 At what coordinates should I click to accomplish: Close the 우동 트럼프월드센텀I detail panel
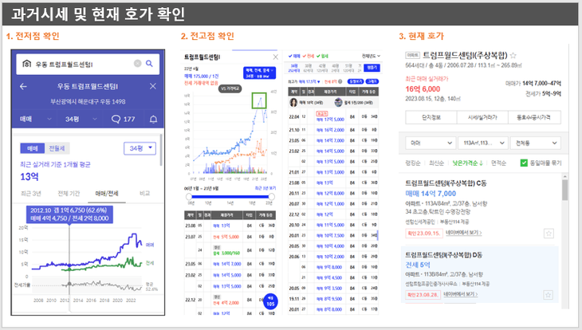[x=153, y=86]
